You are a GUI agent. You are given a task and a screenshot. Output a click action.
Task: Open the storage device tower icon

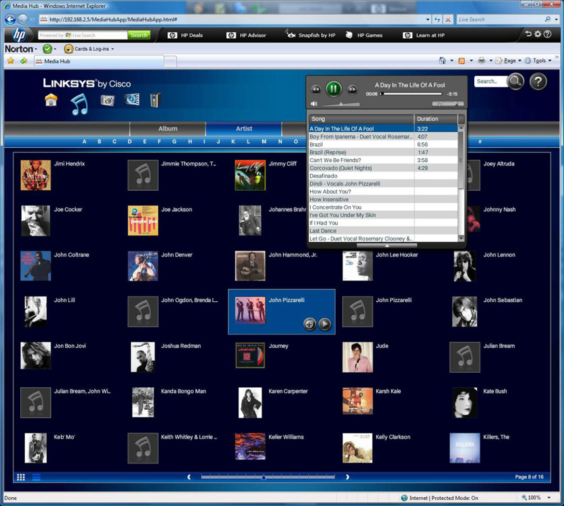155,100
